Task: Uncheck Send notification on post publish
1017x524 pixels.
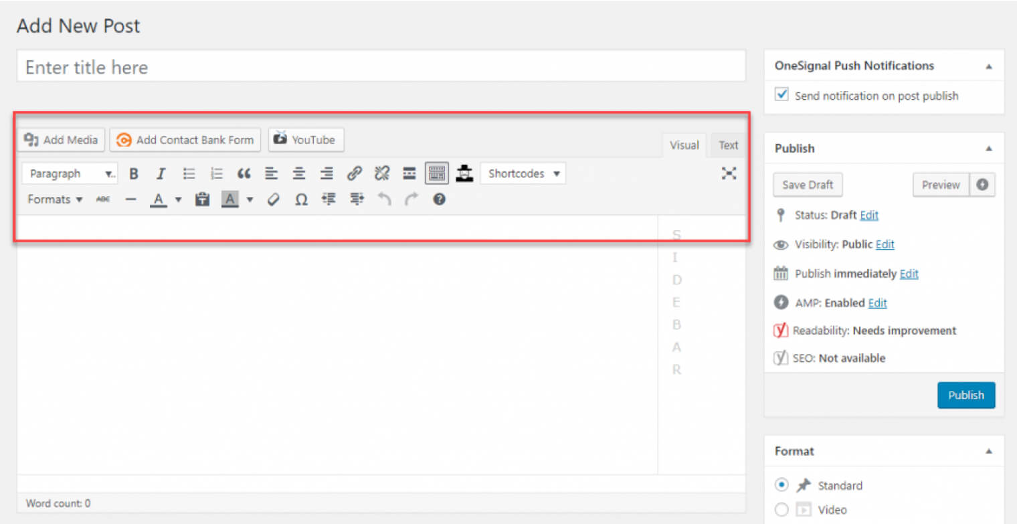Action: click(x=781, y=95)
